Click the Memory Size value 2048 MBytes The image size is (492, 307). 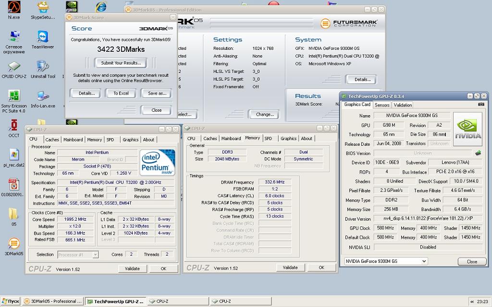pos(227,159)
